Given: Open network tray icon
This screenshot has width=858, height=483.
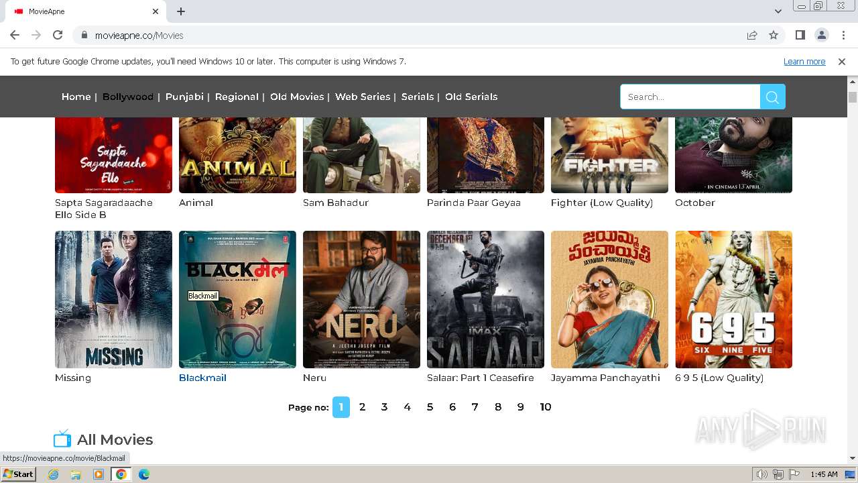Looking at the screenshot, I should tap(778, 474).
